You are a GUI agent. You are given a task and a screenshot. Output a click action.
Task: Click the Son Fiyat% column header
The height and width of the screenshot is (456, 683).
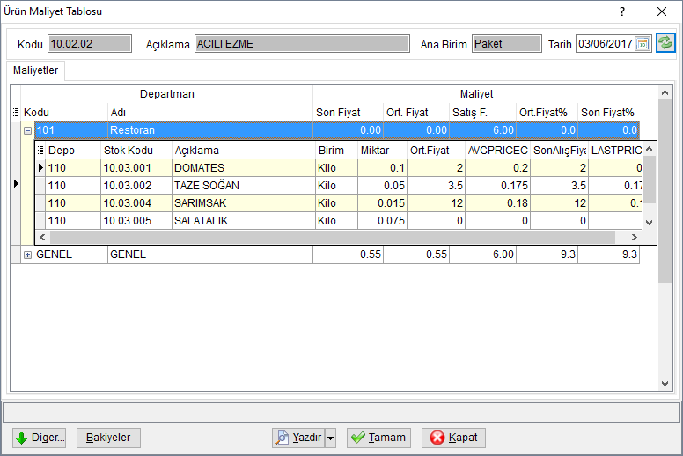[x=608, y=113]
